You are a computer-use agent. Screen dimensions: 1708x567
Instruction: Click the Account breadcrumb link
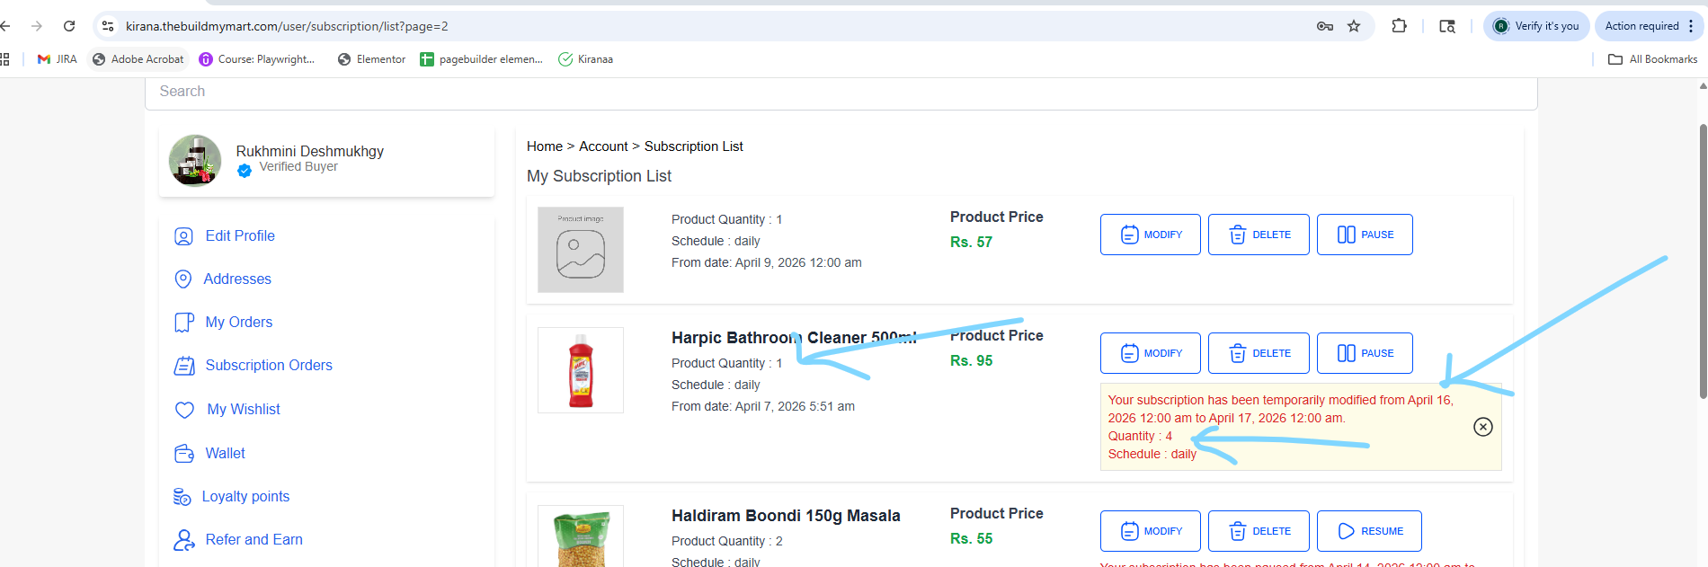click(x=603, y=146)
